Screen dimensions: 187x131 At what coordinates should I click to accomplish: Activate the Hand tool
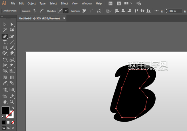coord(5,102)
